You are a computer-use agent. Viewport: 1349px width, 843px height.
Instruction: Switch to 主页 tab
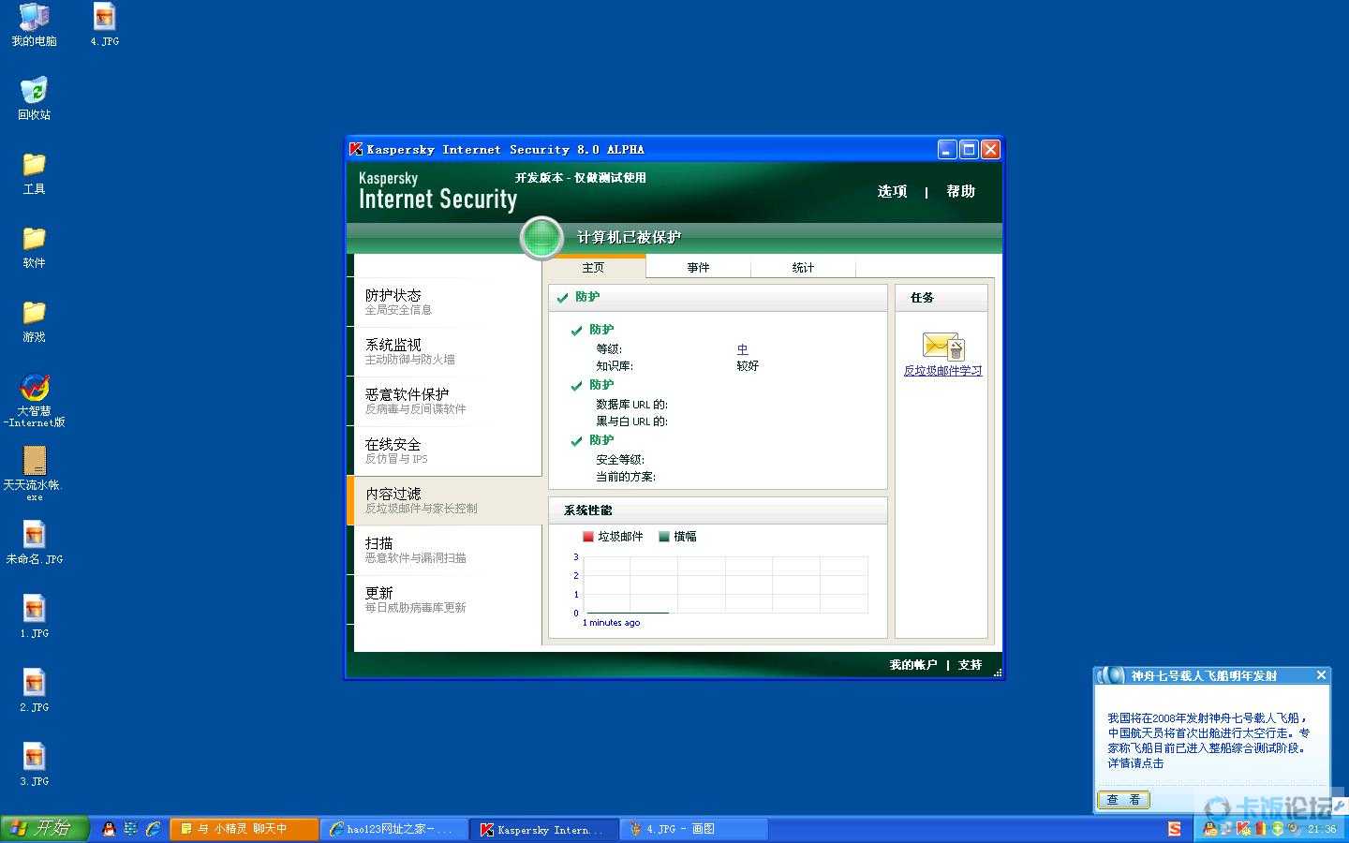click(594, 268)
